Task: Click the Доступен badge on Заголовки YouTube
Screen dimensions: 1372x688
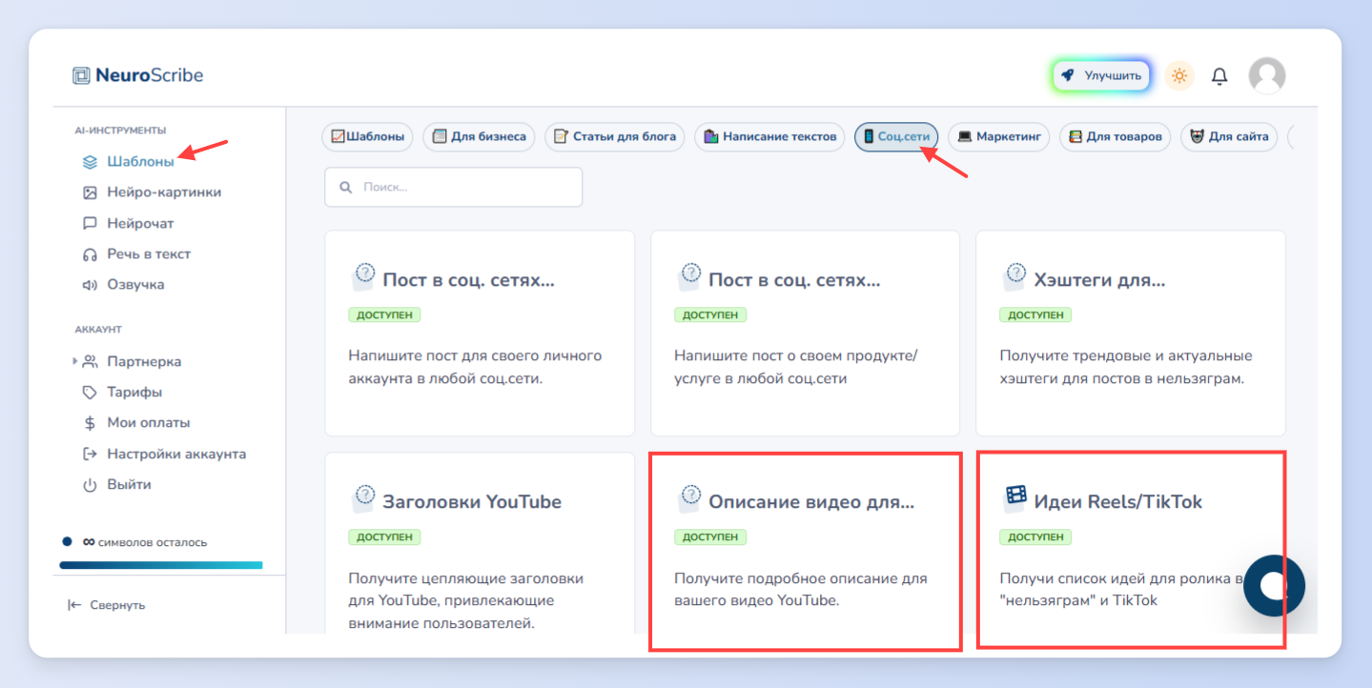Action: point(384,536)
